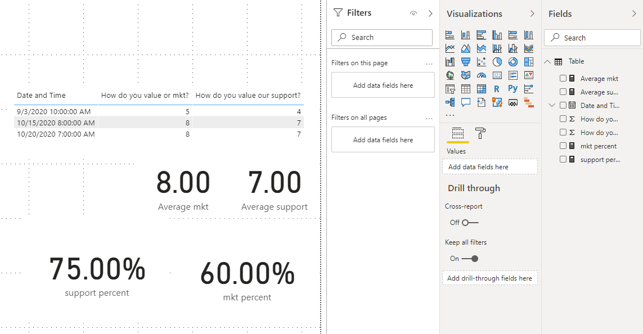Select the area chart visual
643x334 pixels.
465,48
